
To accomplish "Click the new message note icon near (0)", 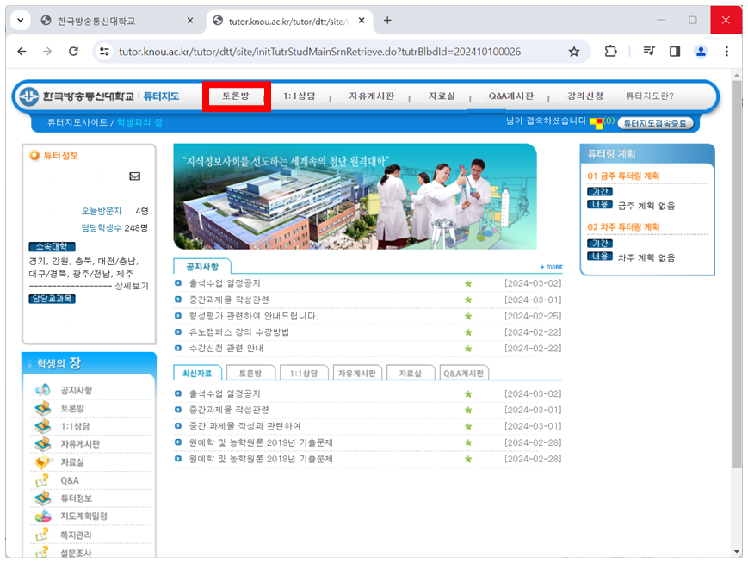I will pyautogui.click(x=596, y=123).
